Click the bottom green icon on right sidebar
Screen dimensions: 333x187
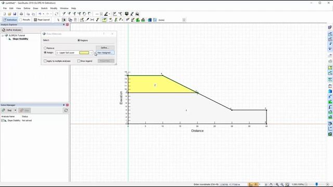pos(330,134)
